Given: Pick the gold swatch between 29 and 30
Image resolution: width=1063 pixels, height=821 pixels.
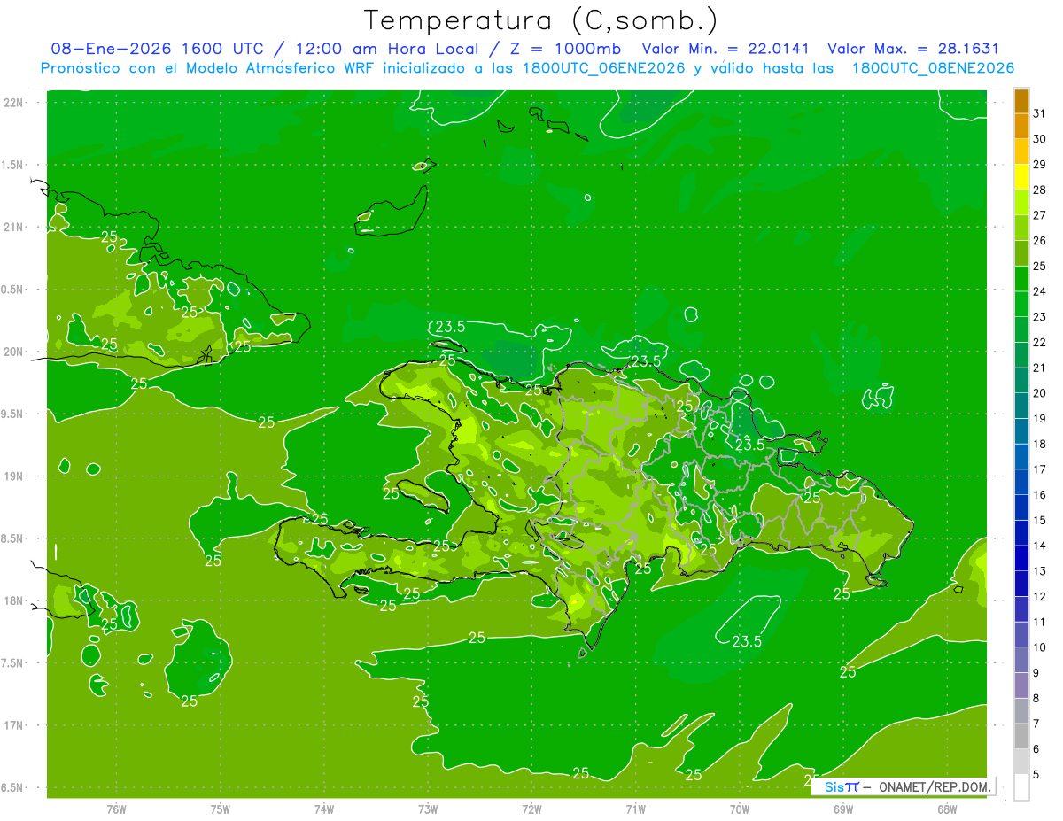Looking at the screenshot, I should [x=1021, y=151].
